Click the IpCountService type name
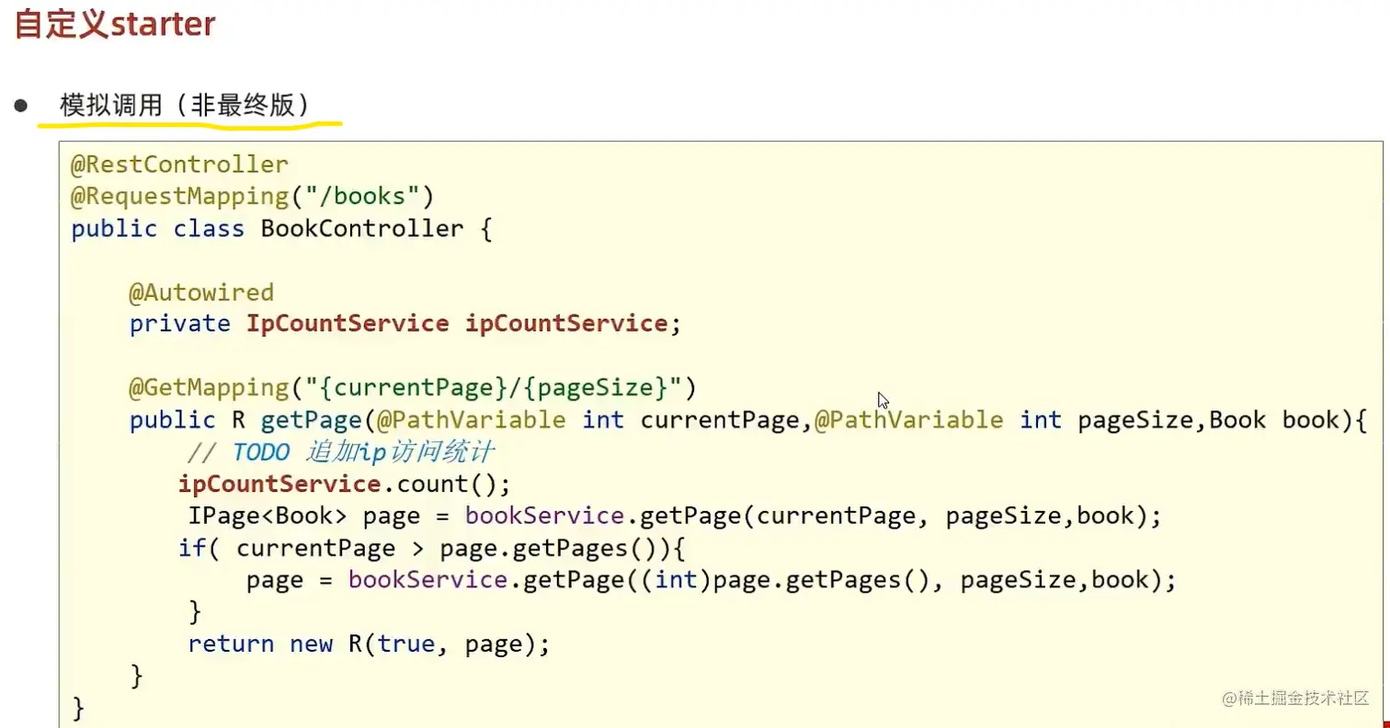This screenshot has height=728, width=1390. pos(347,324)
